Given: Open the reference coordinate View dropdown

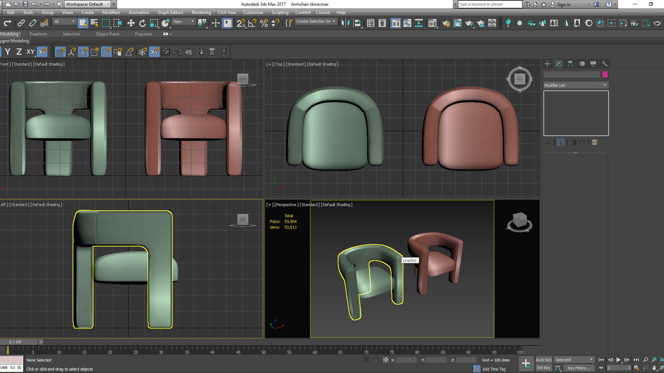Looking at the screenshot, I should tap(184, 21).
